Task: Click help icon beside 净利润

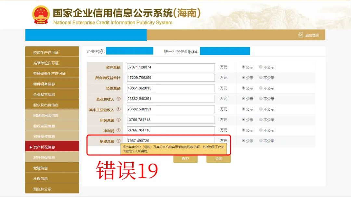Action: [x=118, y=130]
